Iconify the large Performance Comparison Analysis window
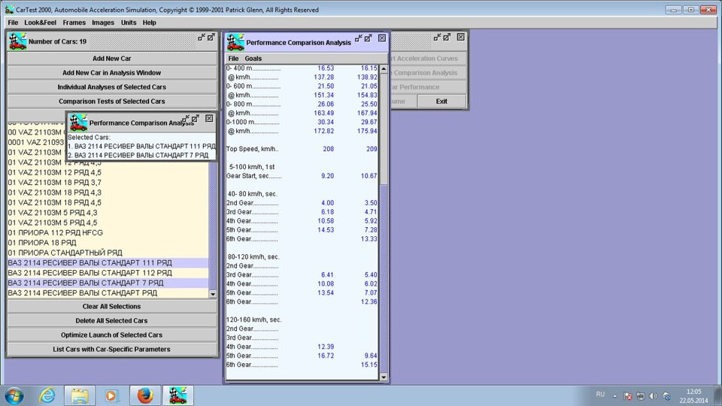The width and height of the screenshot is (722, 406). tap(358, 38)
